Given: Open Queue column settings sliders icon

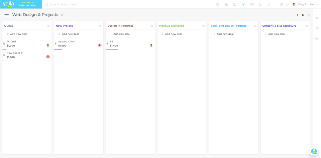Looking at the screenshot, I should [x=48, y=26].
